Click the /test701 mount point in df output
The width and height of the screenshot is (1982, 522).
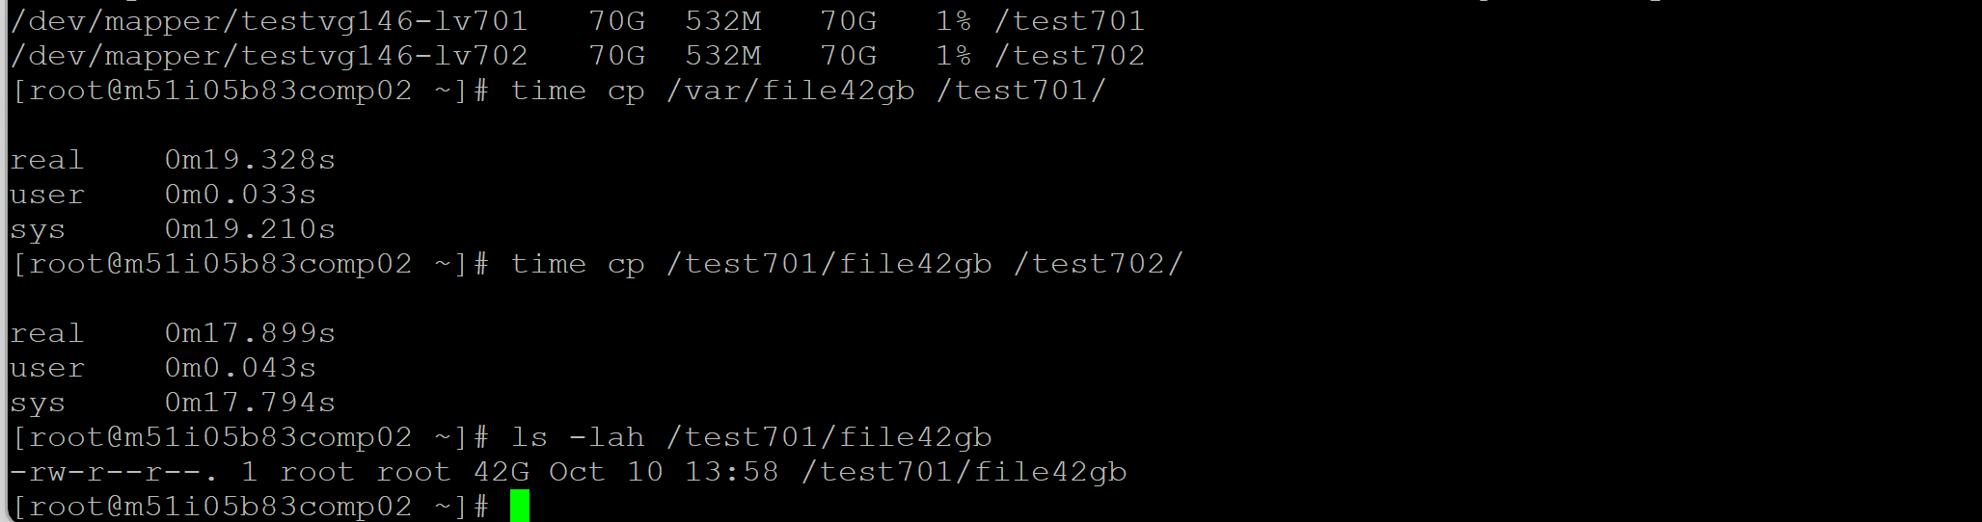pyautogui.click(x=1070, y=20)
